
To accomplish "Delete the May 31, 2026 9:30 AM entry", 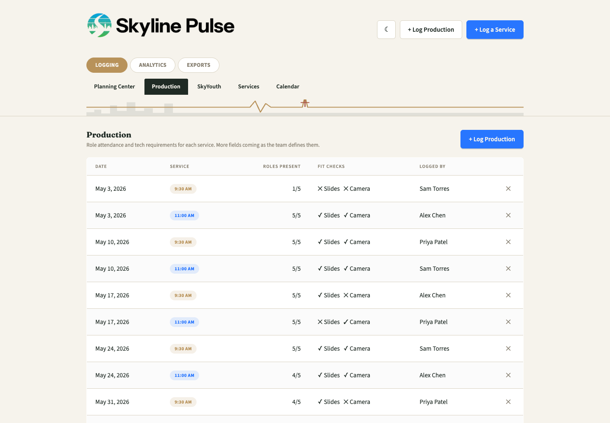I will [508, 402].
